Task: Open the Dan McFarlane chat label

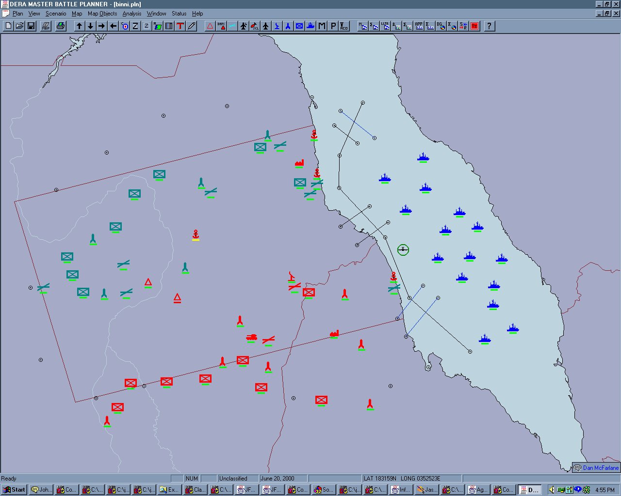Action: 596,468
